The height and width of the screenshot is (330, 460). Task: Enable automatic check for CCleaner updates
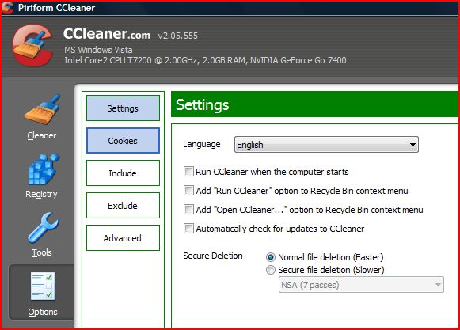188,228
